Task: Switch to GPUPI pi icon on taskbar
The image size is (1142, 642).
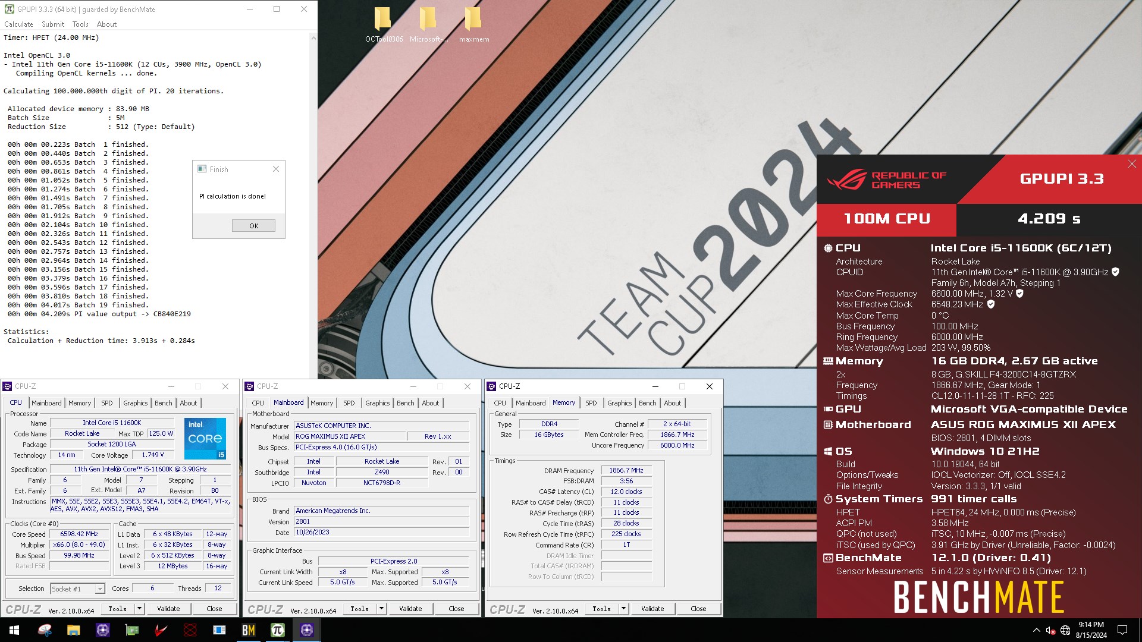Action: click(277, 630)
